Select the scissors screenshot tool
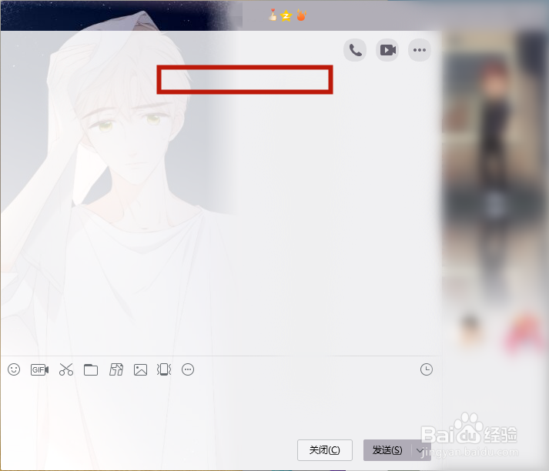The height and width of the screenshot is (471, 549). click(66, 369)
